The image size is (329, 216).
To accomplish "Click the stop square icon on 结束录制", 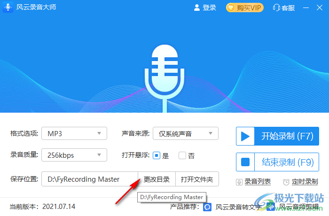I will [x=245, y=162].
